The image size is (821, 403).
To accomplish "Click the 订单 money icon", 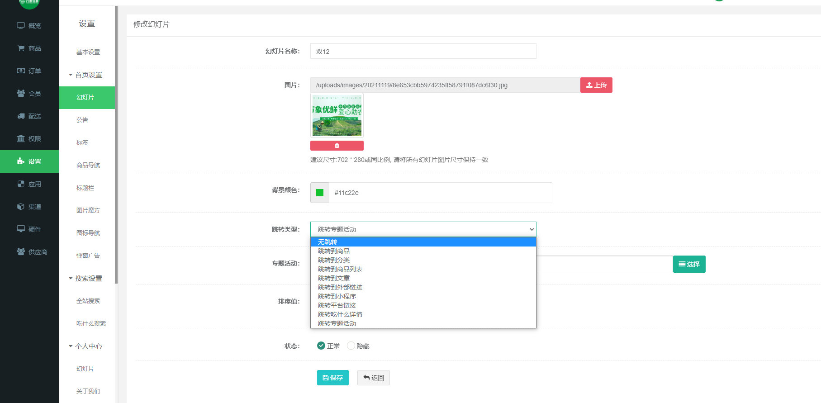I will tap(21, 71).
